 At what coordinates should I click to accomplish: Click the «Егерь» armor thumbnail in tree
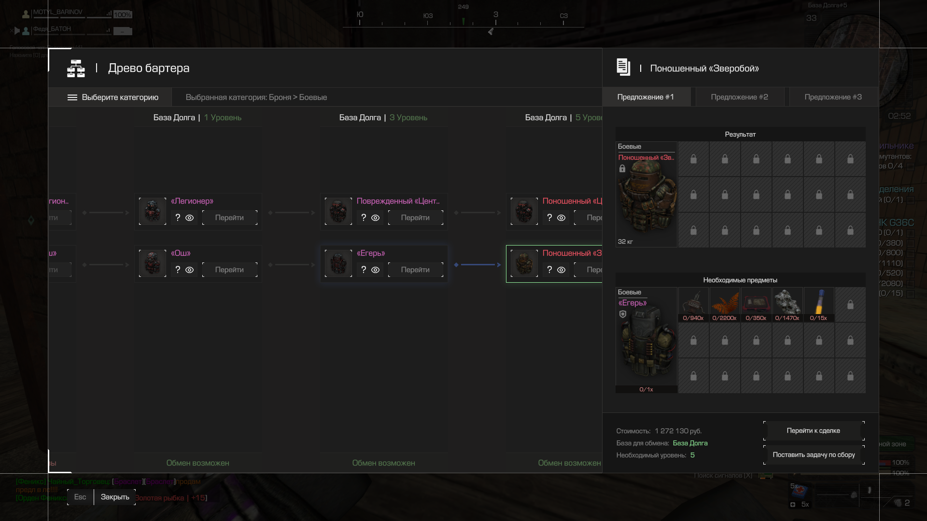(x=338, y=263)
